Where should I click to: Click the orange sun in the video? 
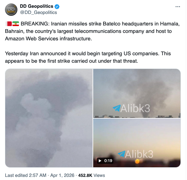[137, 161]
